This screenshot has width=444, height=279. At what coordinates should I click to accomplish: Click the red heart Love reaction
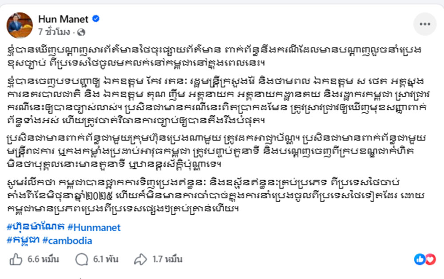(430, 259)
